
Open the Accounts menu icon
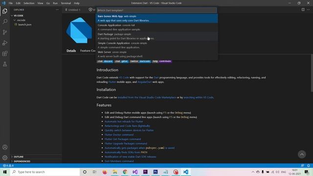[5, 147]
